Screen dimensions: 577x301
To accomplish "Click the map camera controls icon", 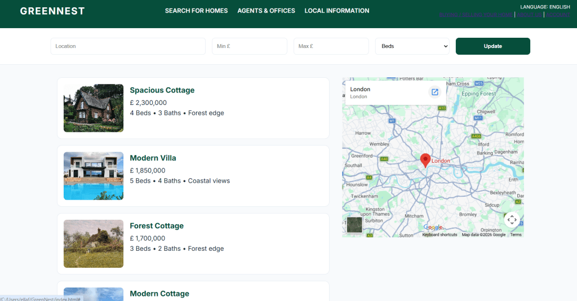I will (x=512, y=220).
